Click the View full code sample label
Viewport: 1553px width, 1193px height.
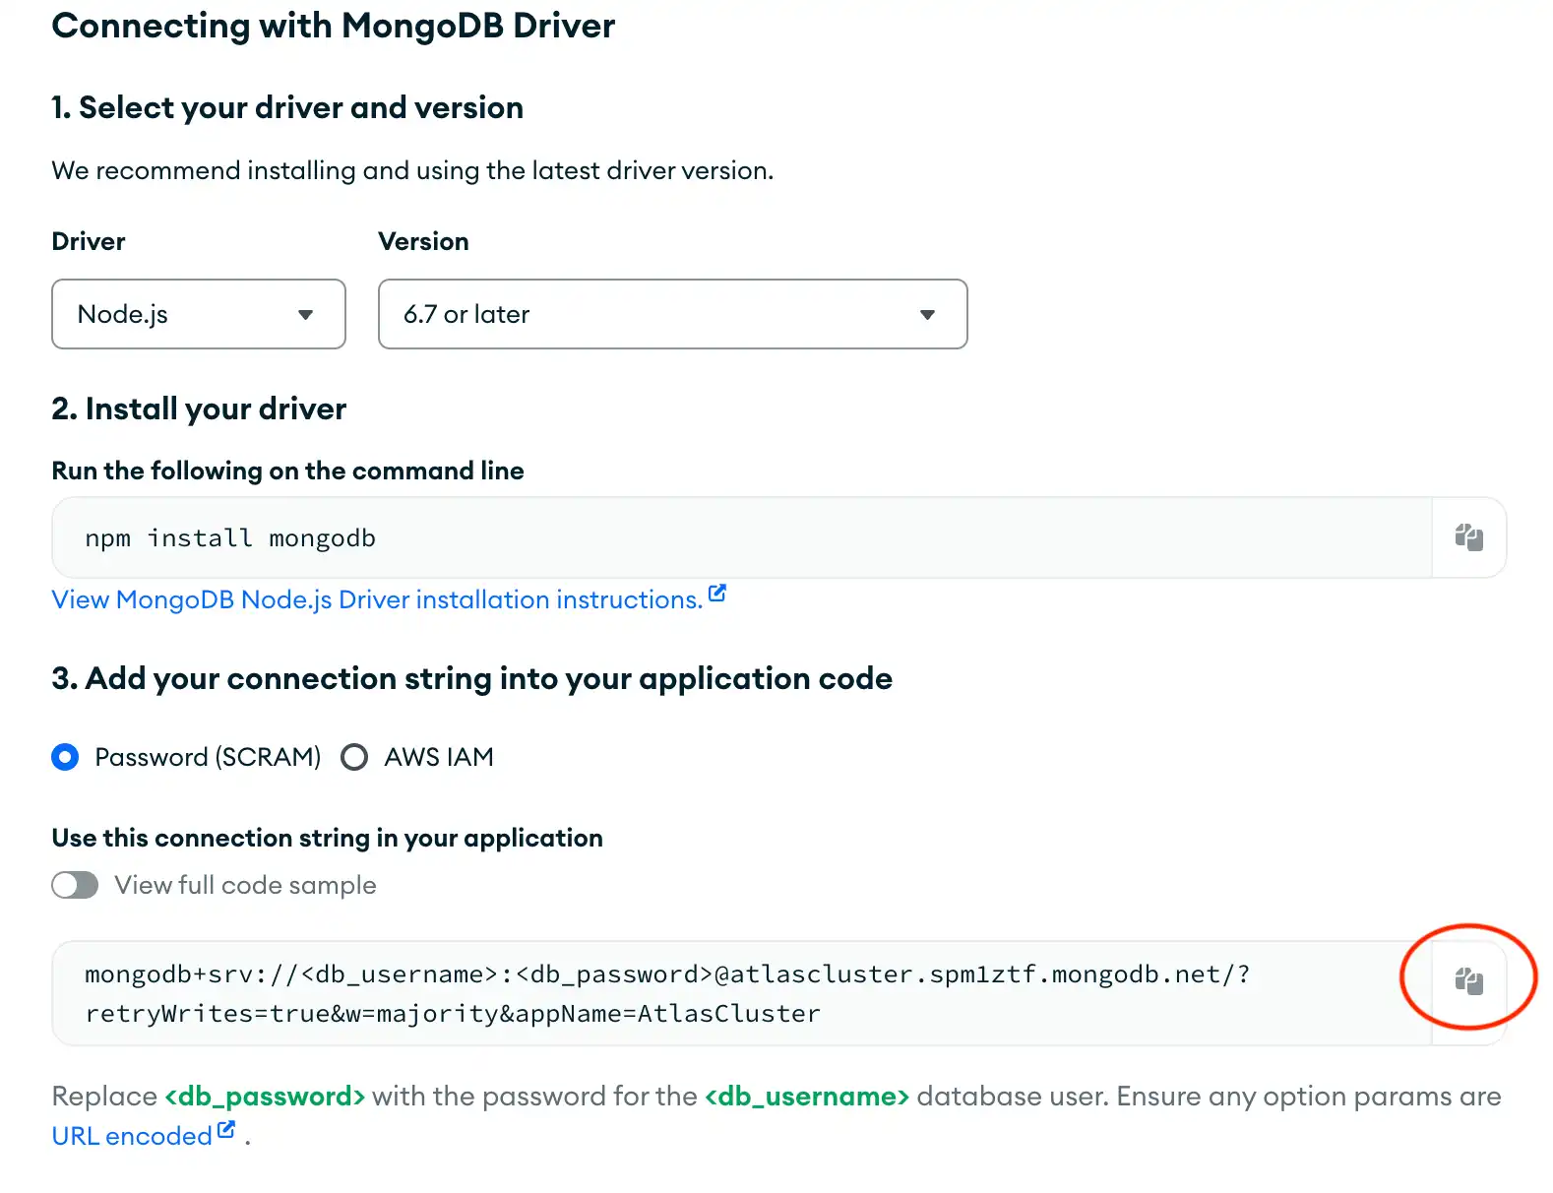coord(245,885)
